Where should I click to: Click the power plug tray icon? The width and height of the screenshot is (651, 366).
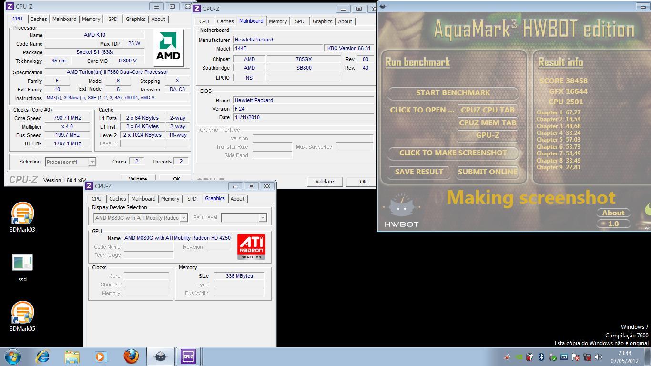pos(530,356)
